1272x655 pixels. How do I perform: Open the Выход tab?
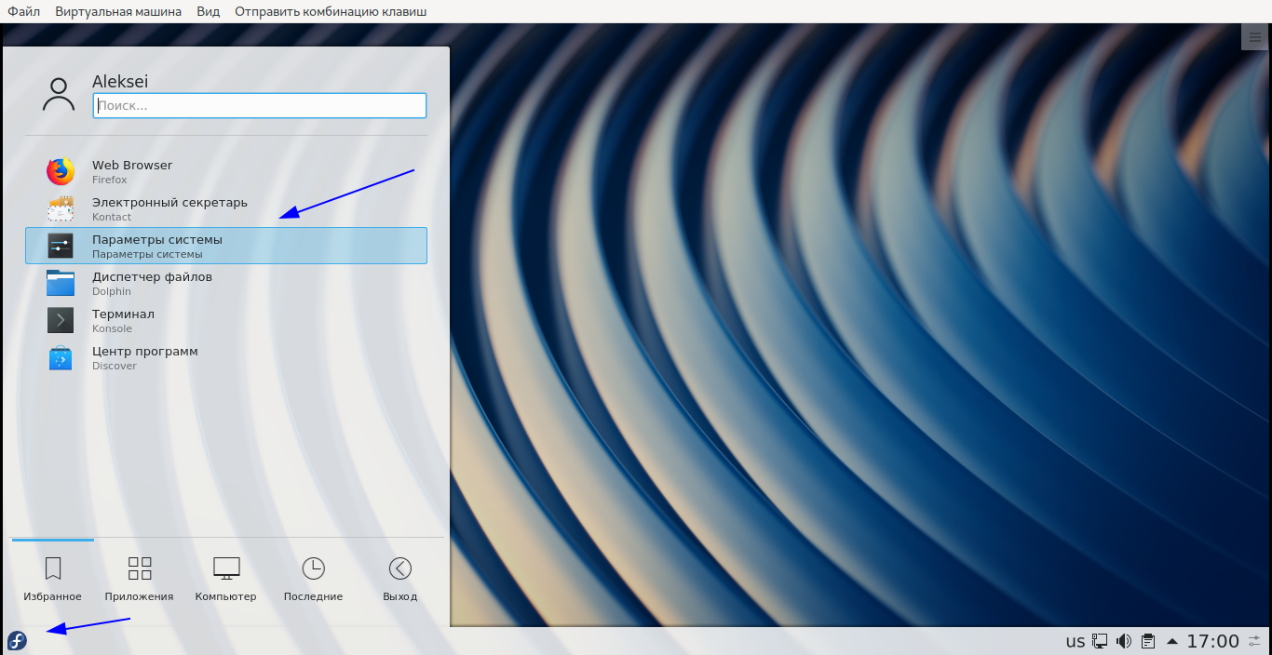pos(400,579)
